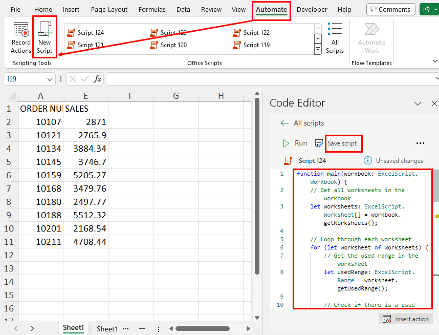The width and height of the screenshot is (439, 335).
Task: Open Script 123 from the gallery
Action: point(168,32)
